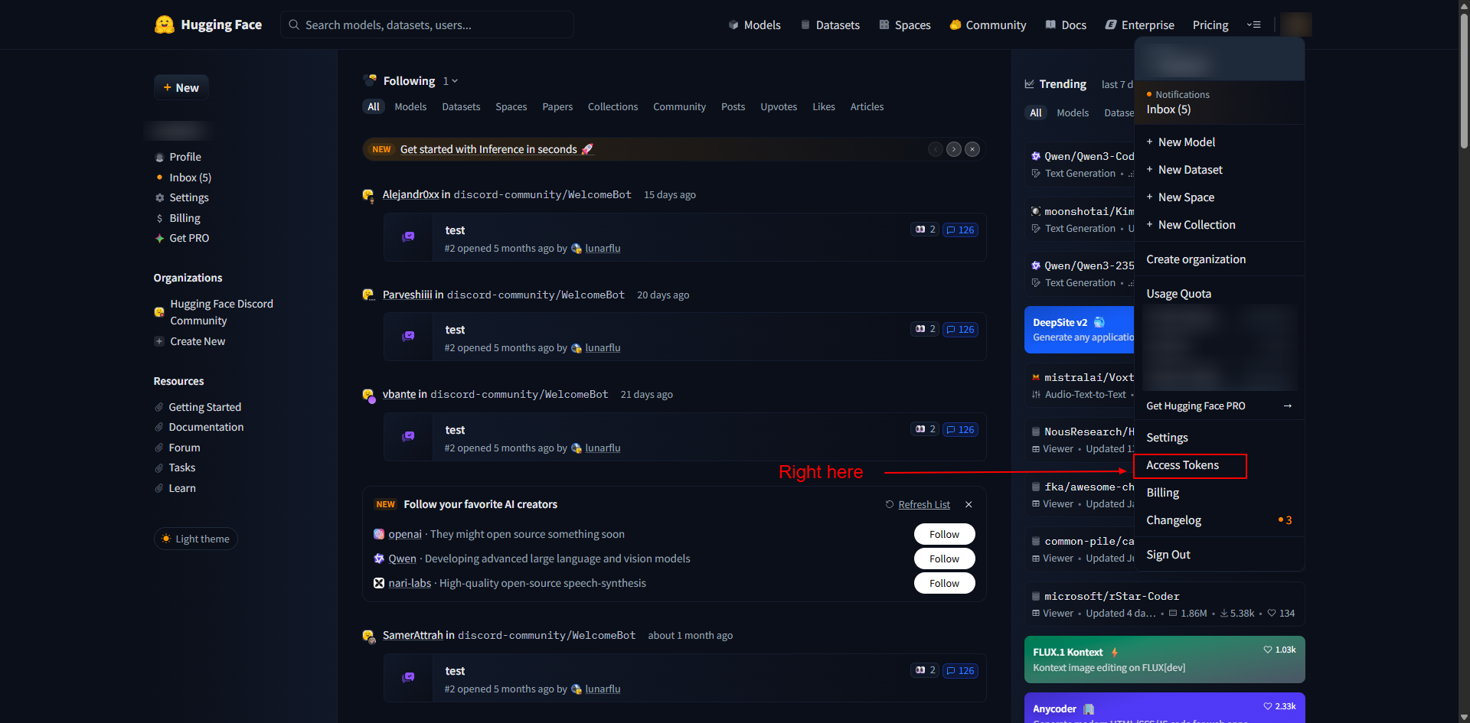Image resolution: width=1470 pixels, height=723 pixels.
Task: Open Pricing in the top navigation
Action: (x=1210, y=24)
